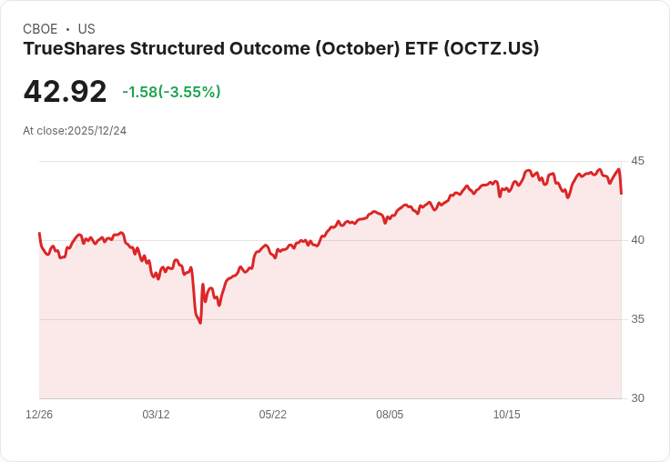670x462 pixels.
Task: Click the price change -1.58(-3.55%) text
Action: (171, 92)
